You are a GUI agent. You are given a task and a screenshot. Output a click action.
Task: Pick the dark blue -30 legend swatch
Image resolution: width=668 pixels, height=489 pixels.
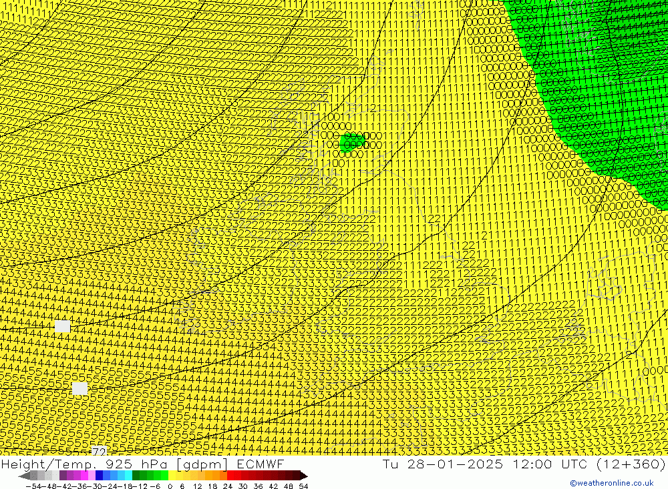[99, 476]
